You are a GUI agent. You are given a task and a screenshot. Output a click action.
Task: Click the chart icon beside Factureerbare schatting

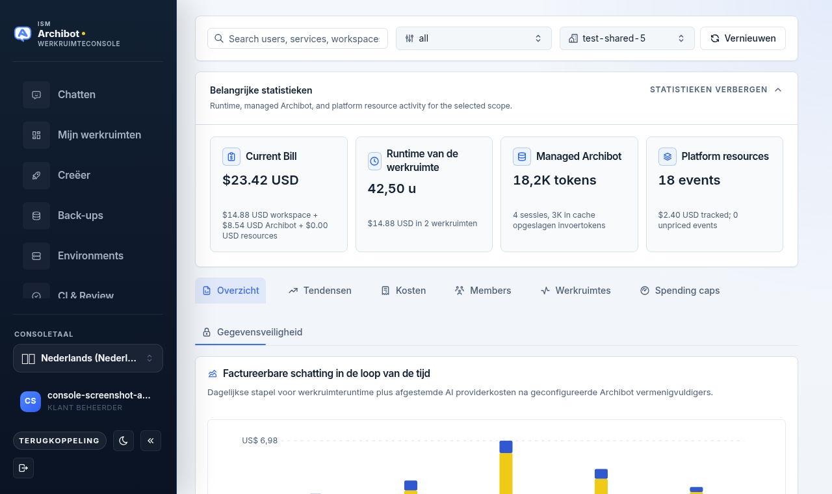(x=213, y=374)
